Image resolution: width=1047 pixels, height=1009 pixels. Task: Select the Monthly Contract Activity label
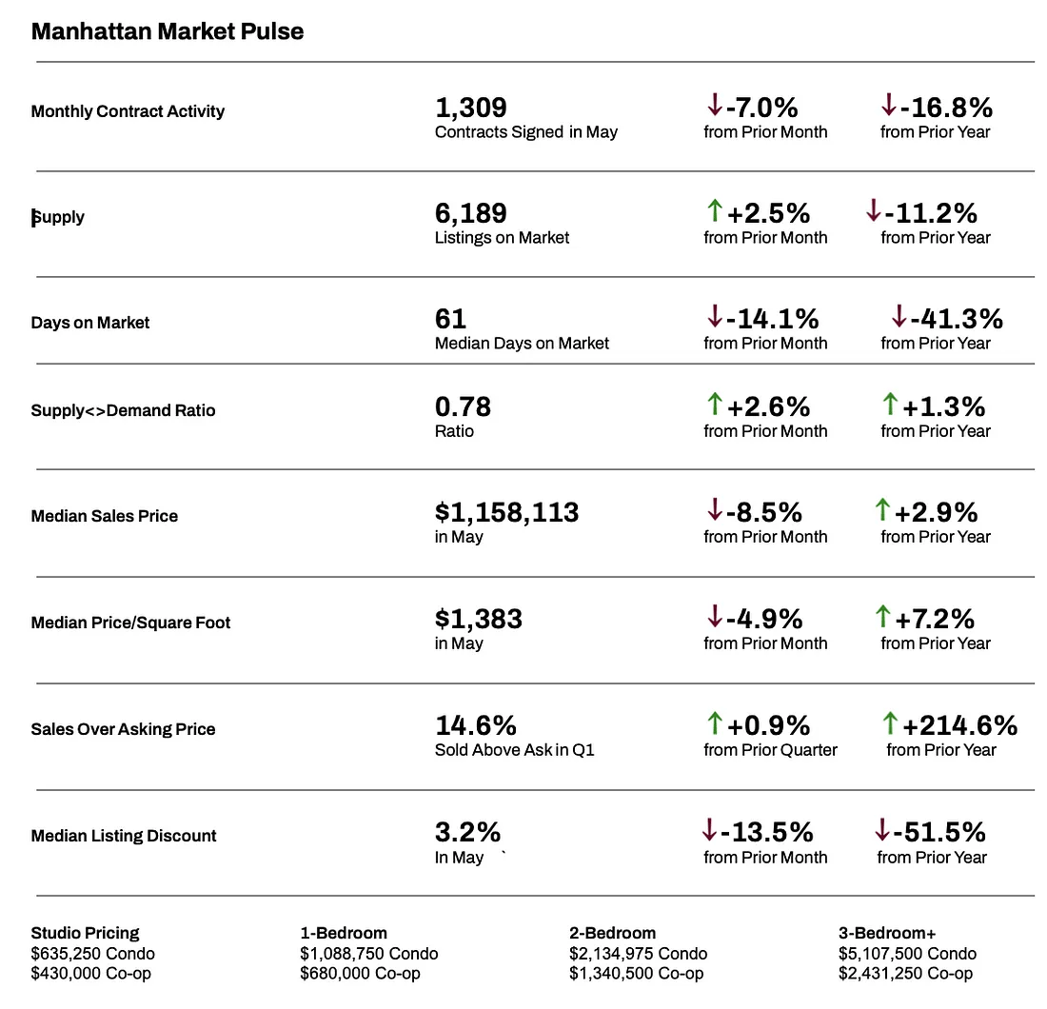click(128, 111)
